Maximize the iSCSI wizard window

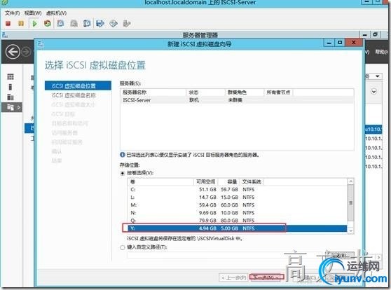(x=340, y=43)
